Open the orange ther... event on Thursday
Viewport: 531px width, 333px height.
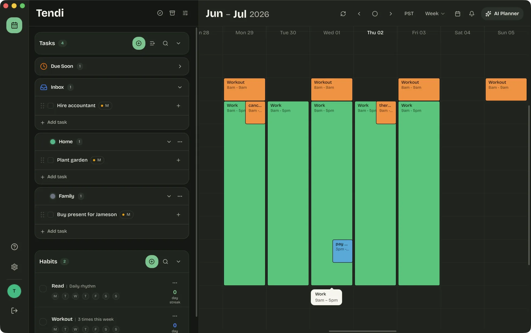coord(386,113)
